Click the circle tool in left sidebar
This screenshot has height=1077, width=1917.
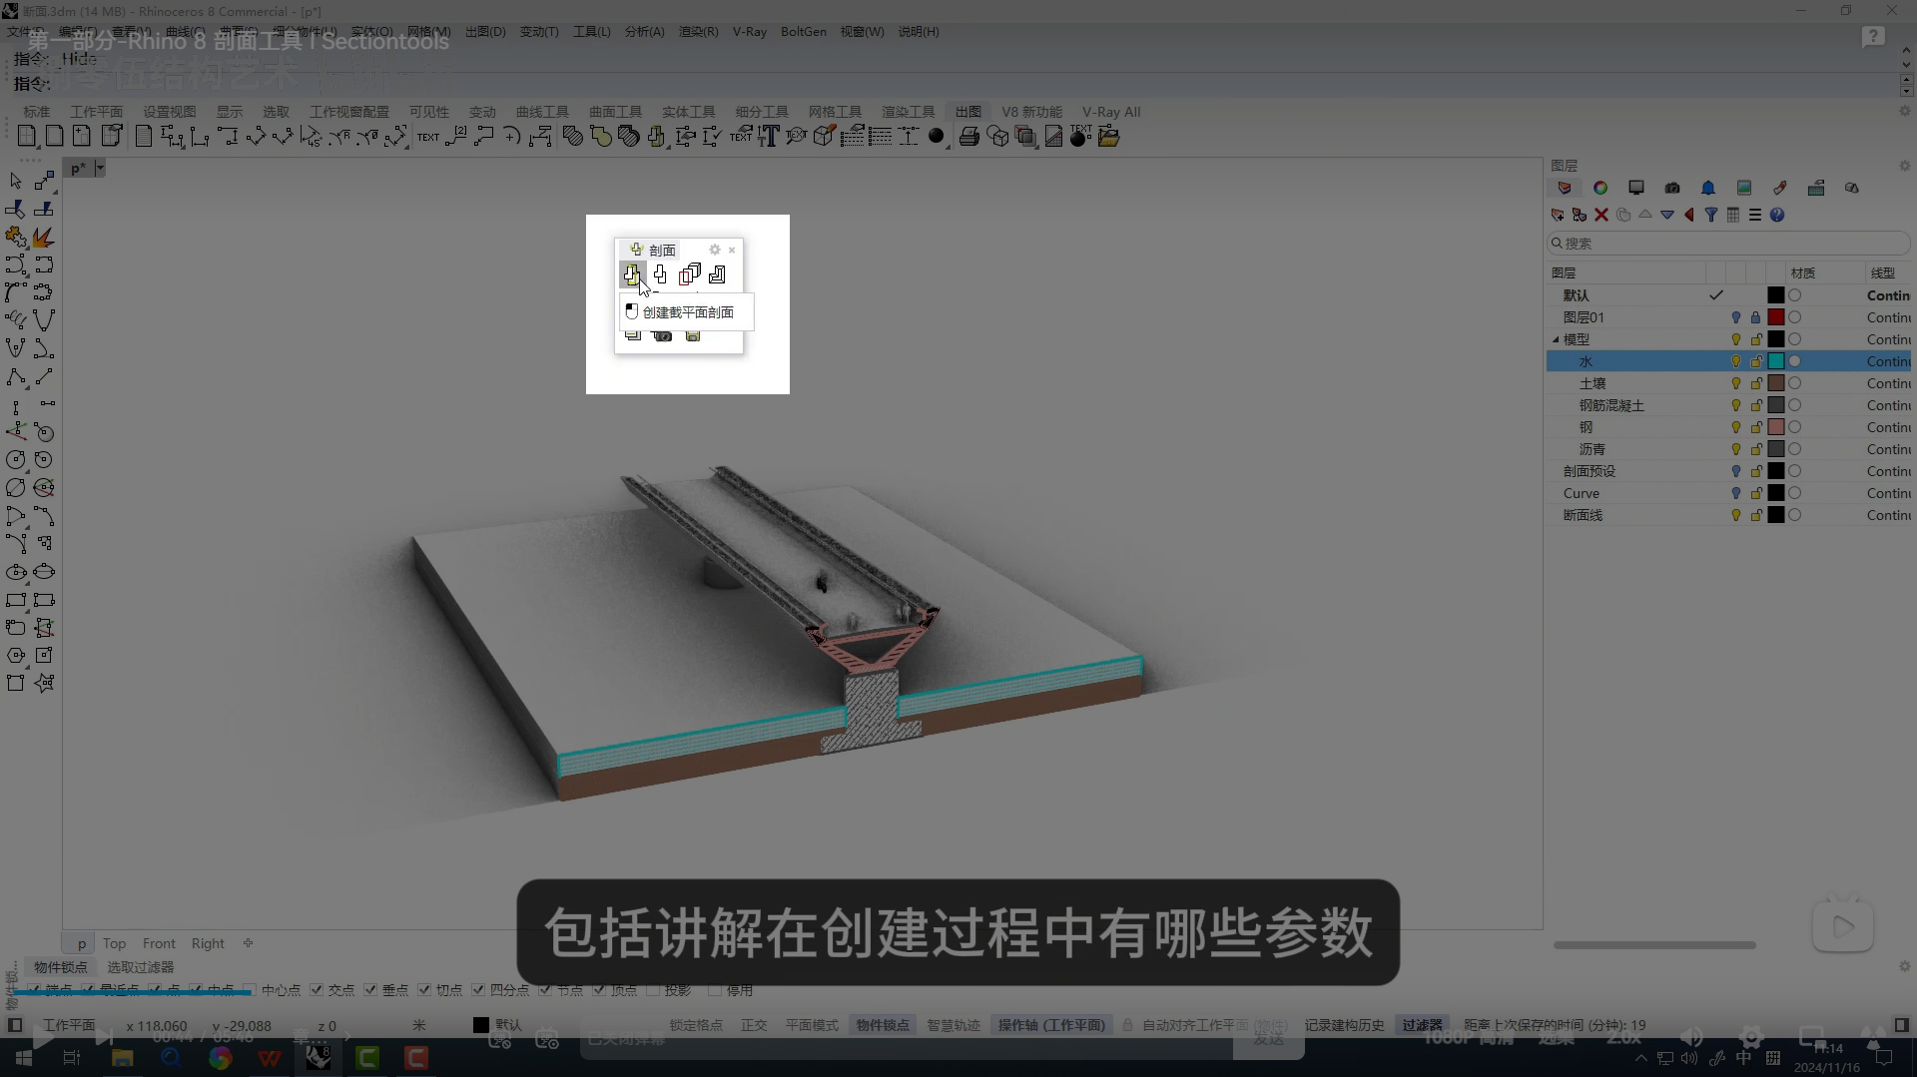[16, 460]
